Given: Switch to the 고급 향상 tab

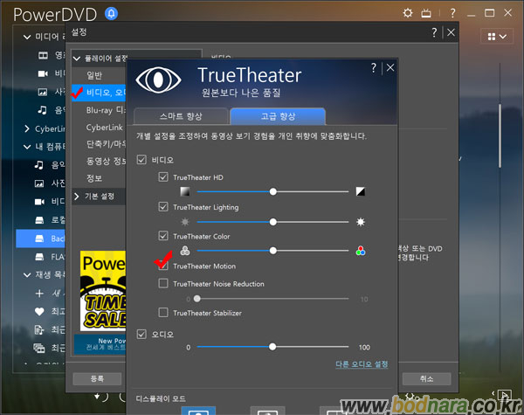Looking at the screenshot, I should click(278, 116).
